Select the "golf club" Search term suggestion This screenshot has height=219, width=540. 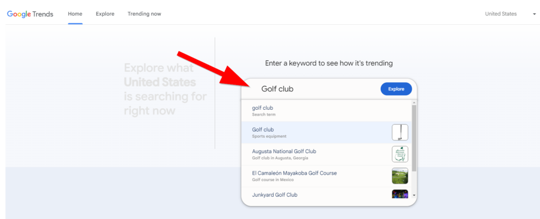click(316, 111)
